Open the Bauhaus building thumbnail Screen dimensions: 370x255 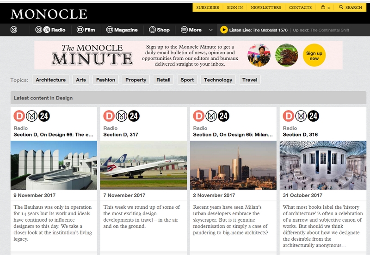coord(54,165)
